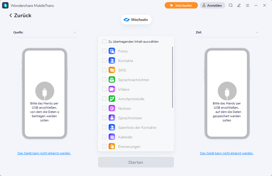Viewport: 272px width, 176px height.
Task: Click the Sprachnotizen microphone icon
Action: coord(112,118)
